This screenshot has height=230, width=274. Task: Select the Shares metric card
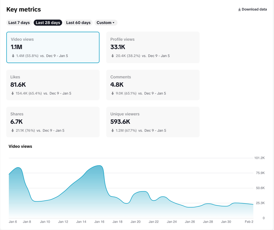point(53,122)
